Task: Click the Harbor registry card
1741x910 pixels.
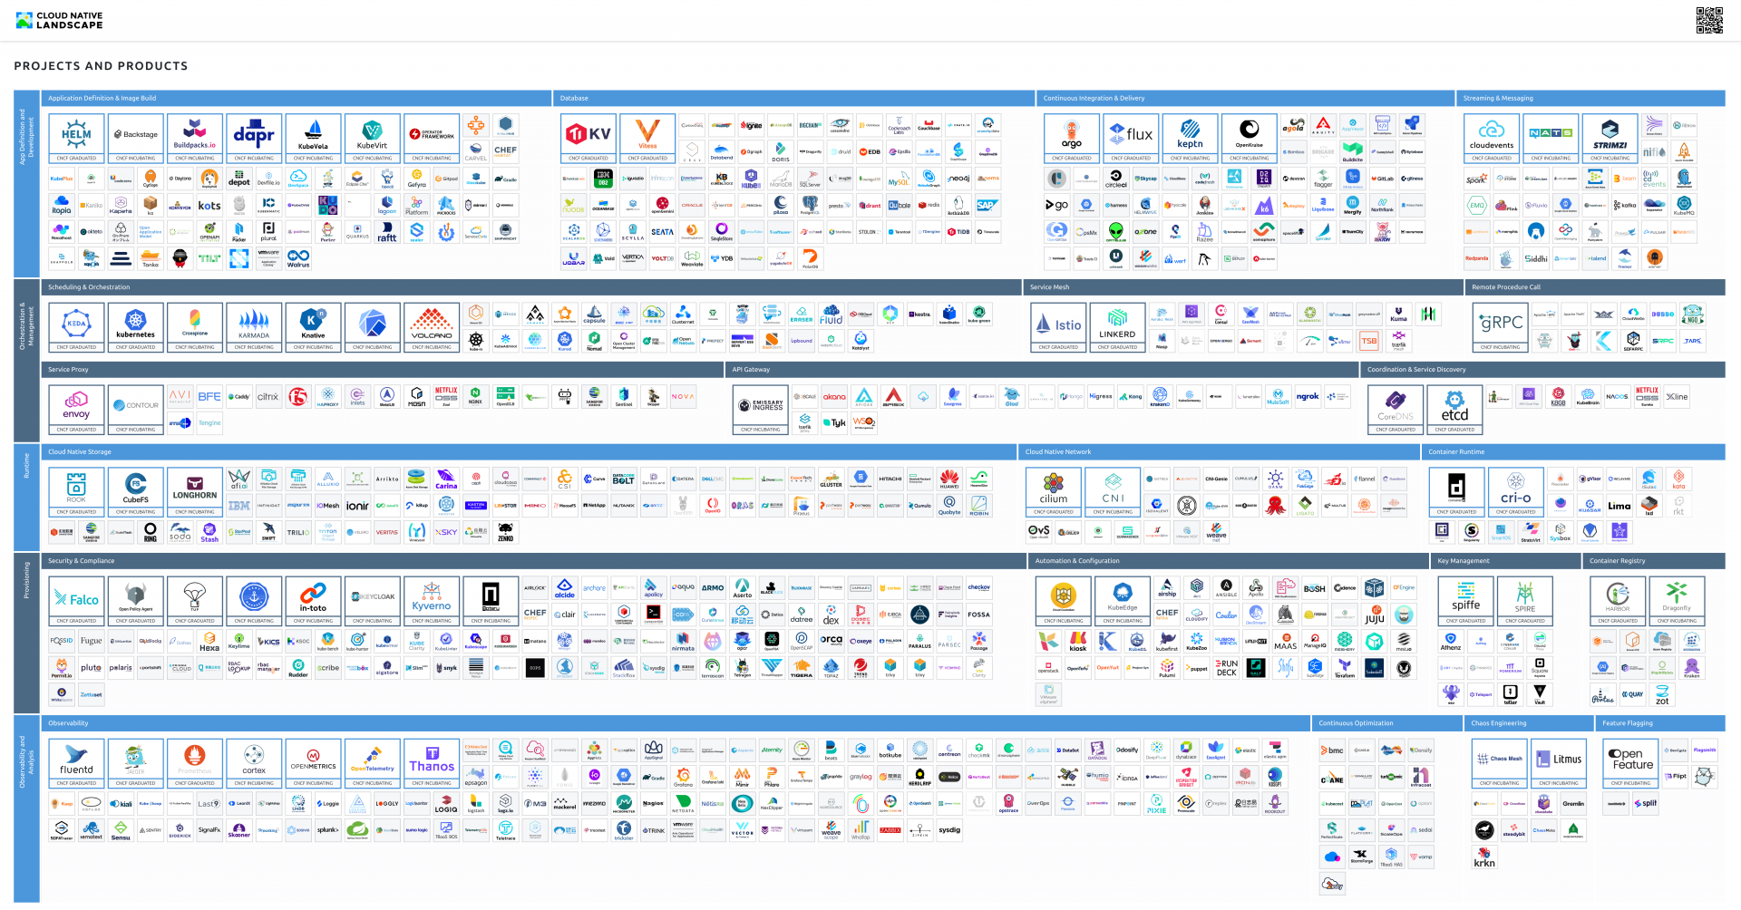Action: tap(1618, 601)
